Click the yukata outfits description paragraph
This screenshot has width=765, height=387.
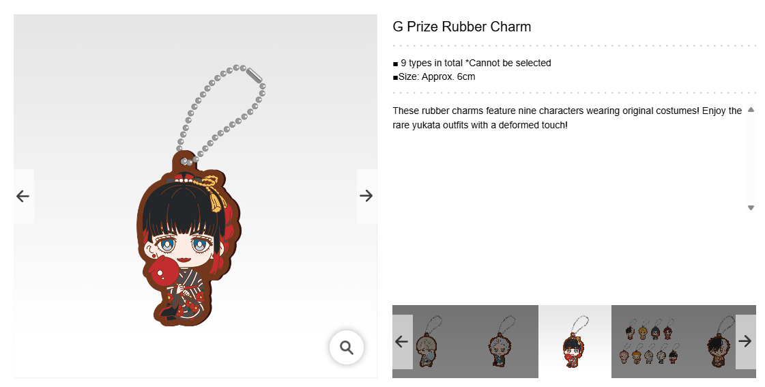tap(567, 117)
